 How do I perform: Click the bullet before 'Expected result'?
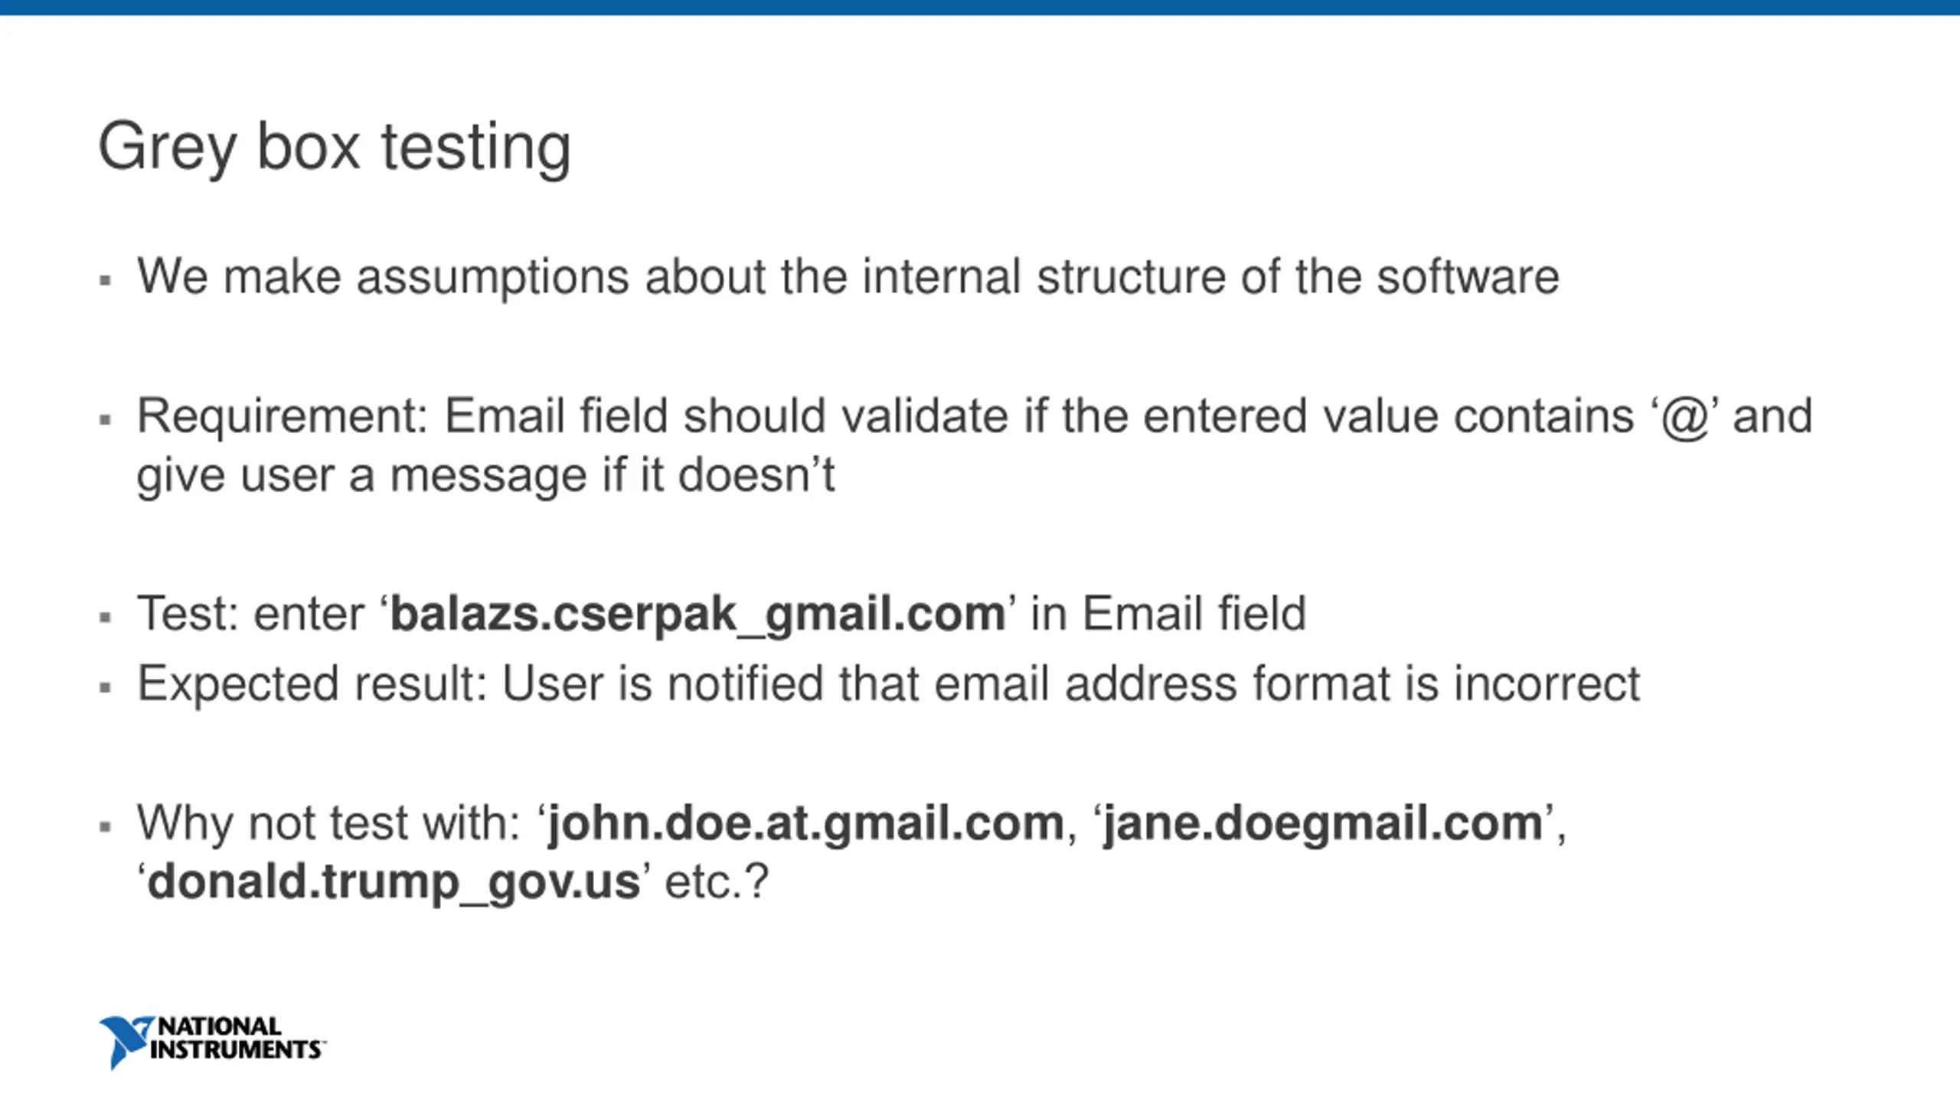click(x=106, y=687)
